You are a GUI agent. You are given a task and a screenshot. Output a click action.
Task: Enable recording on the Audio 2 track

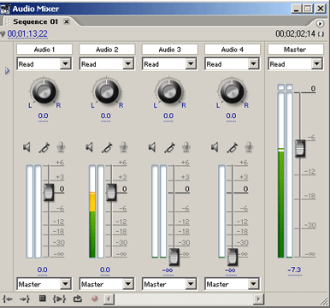pyautogui.click(x=123, y=147)
